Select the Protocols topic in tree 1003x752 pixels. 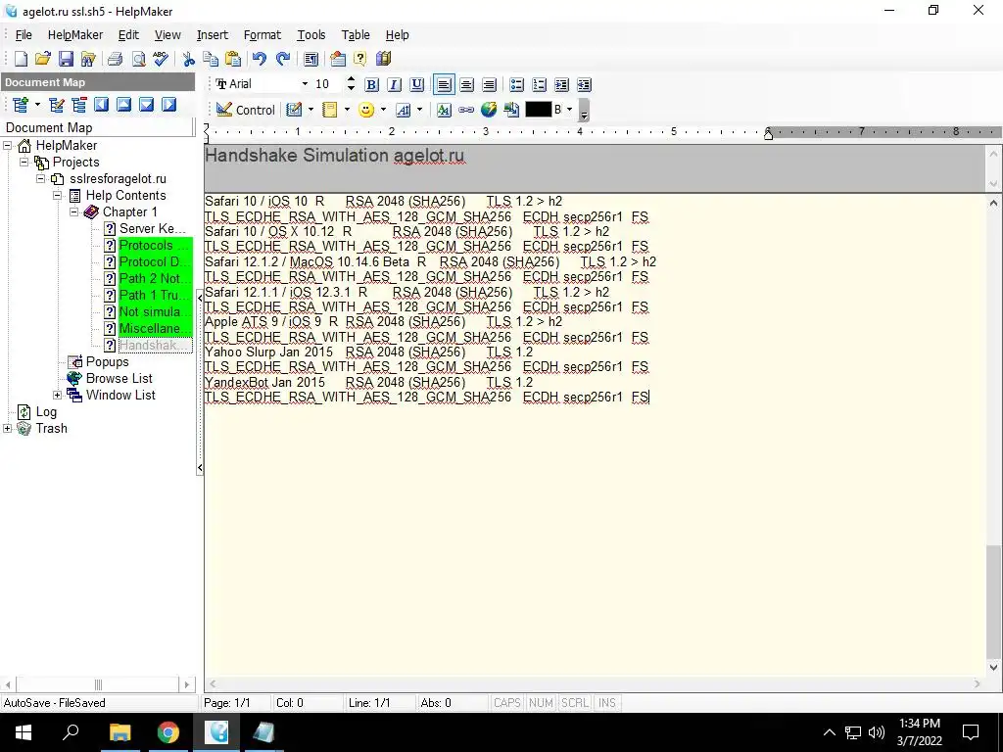coord(156,245)
